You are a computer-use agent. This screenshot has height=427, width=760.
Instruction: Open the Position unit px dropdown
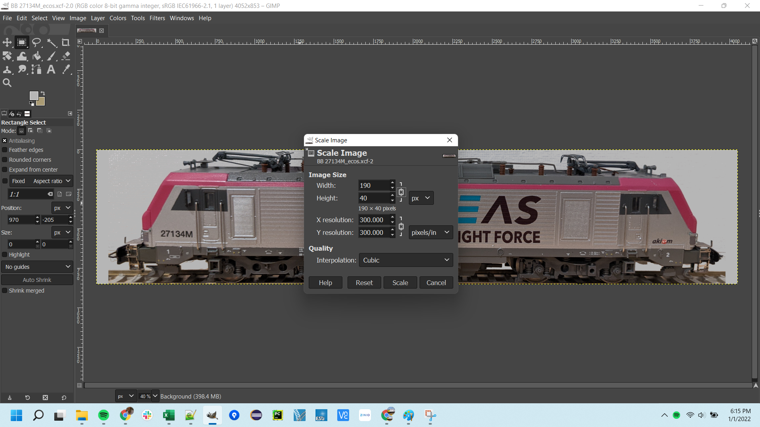pyautogui.click(x=62, y=208)
